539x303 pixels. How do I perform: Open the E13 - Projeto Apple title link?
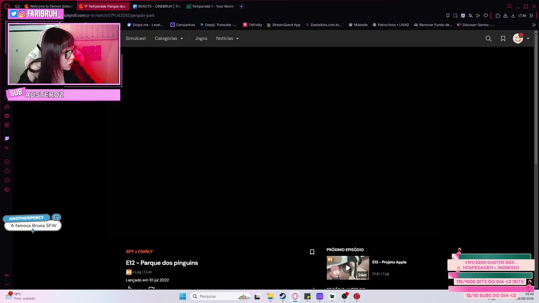point(389,262)
